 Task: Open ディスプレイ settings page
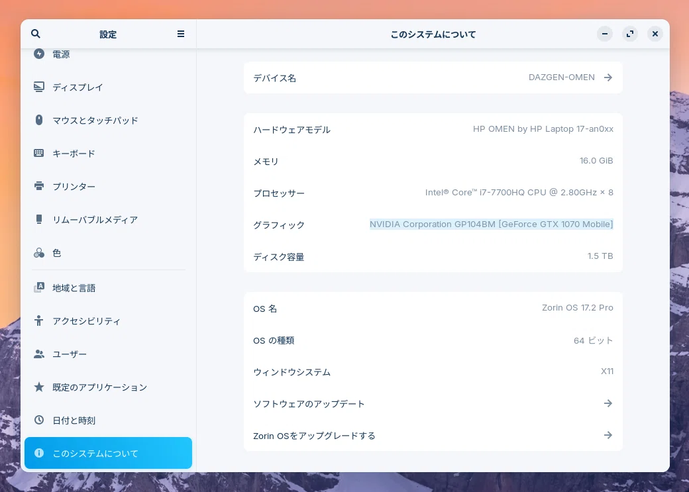(x=108, y=87)
